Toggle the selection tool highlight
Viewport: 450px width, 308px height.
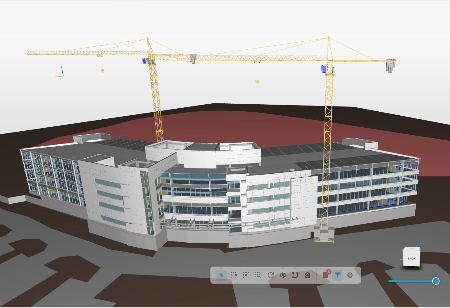point(222,275)
